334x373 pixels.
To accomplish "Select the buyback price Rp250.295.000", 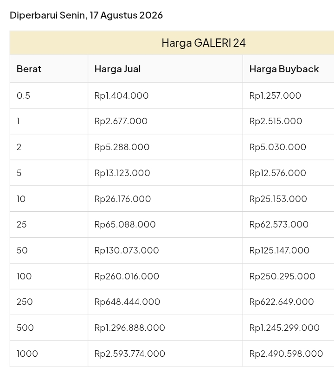I will (x=283, y=276).
